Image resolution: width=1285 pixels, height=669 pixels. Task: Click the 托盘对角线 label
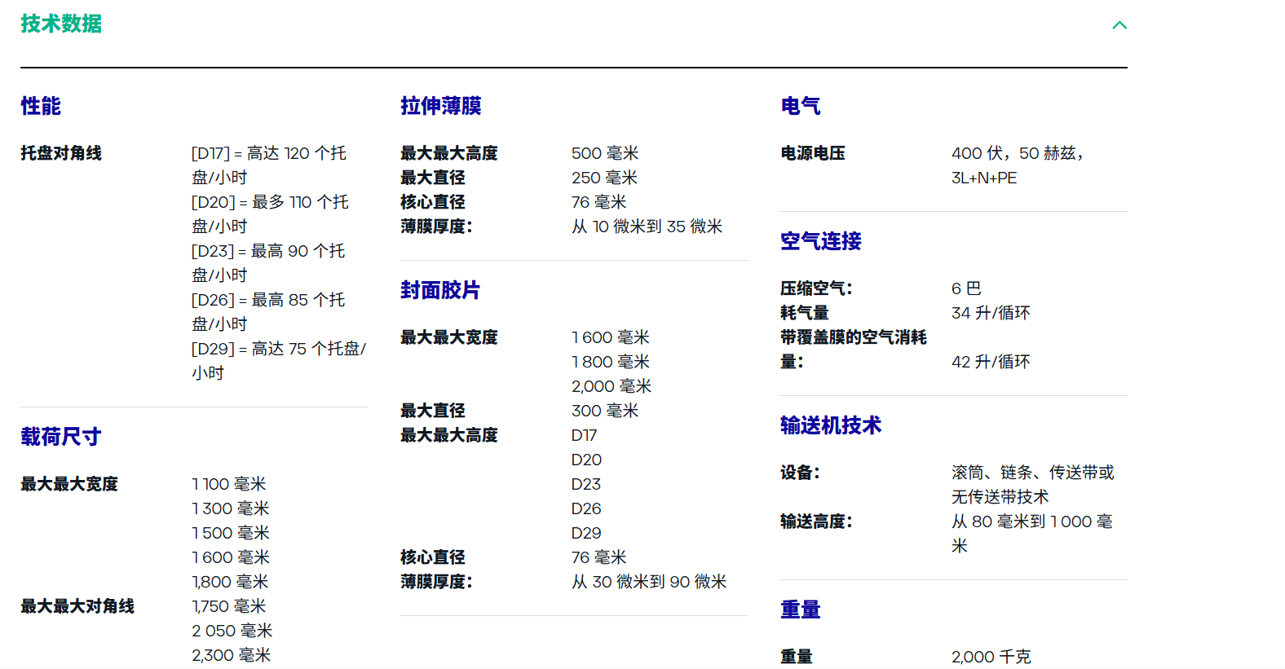point(61,153)
